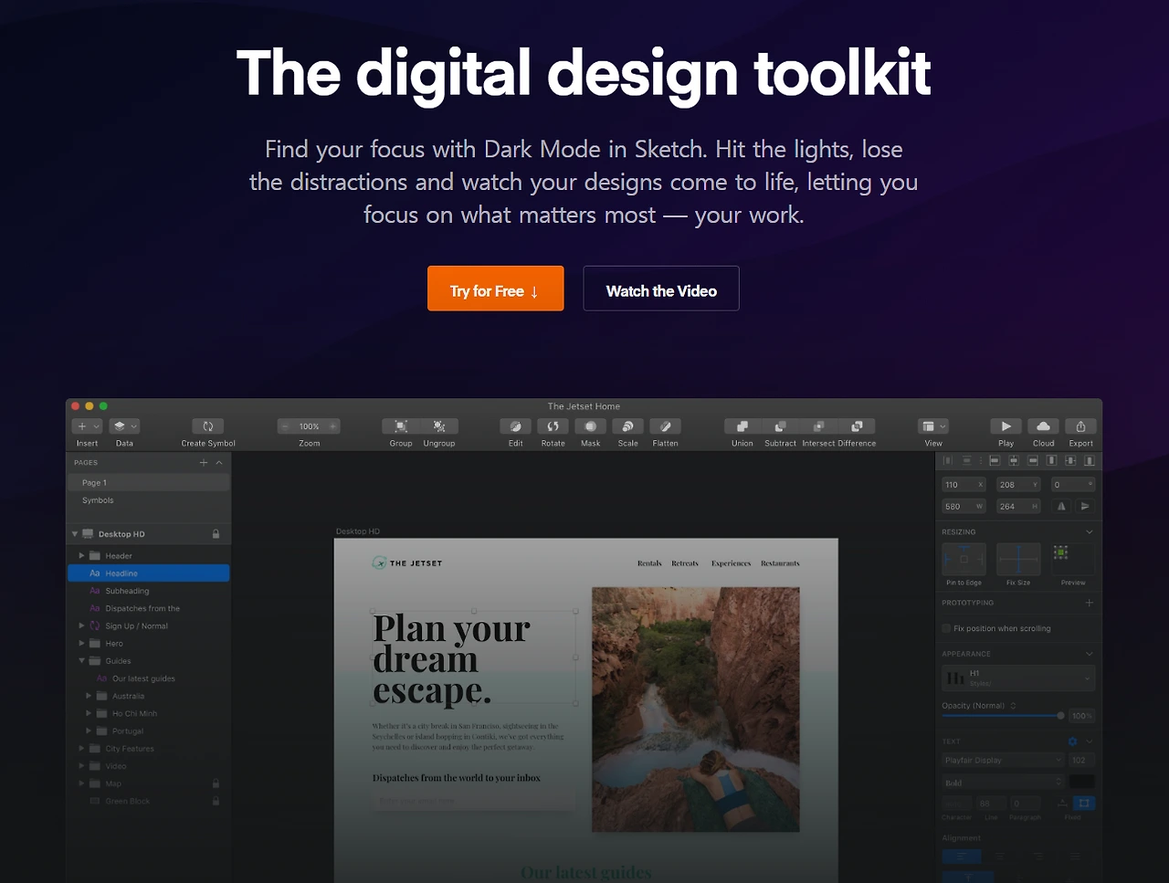Toggle the lock on Green Block layer
The width and height of the screenshot is (1169, 883).
coord(216,801)
